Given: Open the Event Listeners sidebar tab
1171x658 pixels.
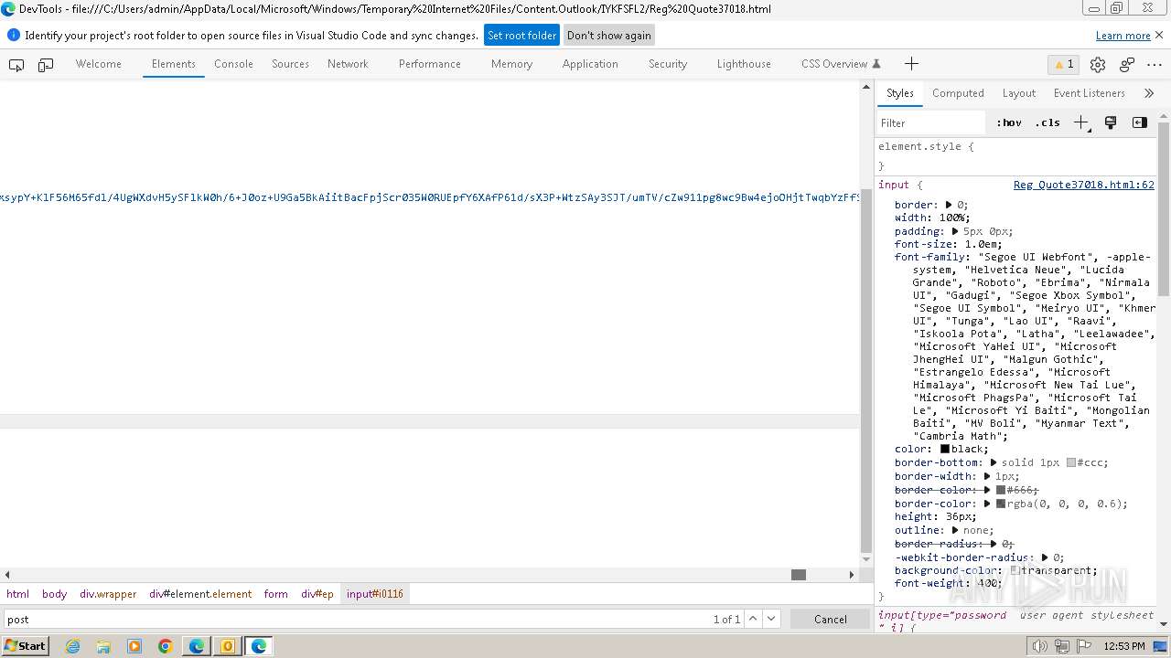Looking at the screenshot, I should tap(1089, 93).
